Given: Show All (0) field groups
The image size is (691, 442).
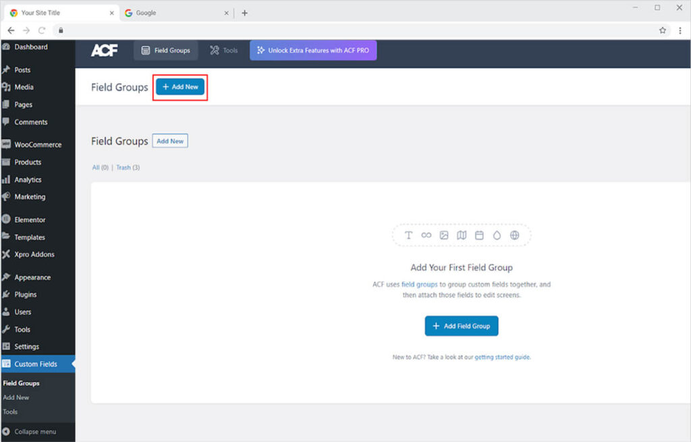Looking at the screenshot, I should 100,167.
